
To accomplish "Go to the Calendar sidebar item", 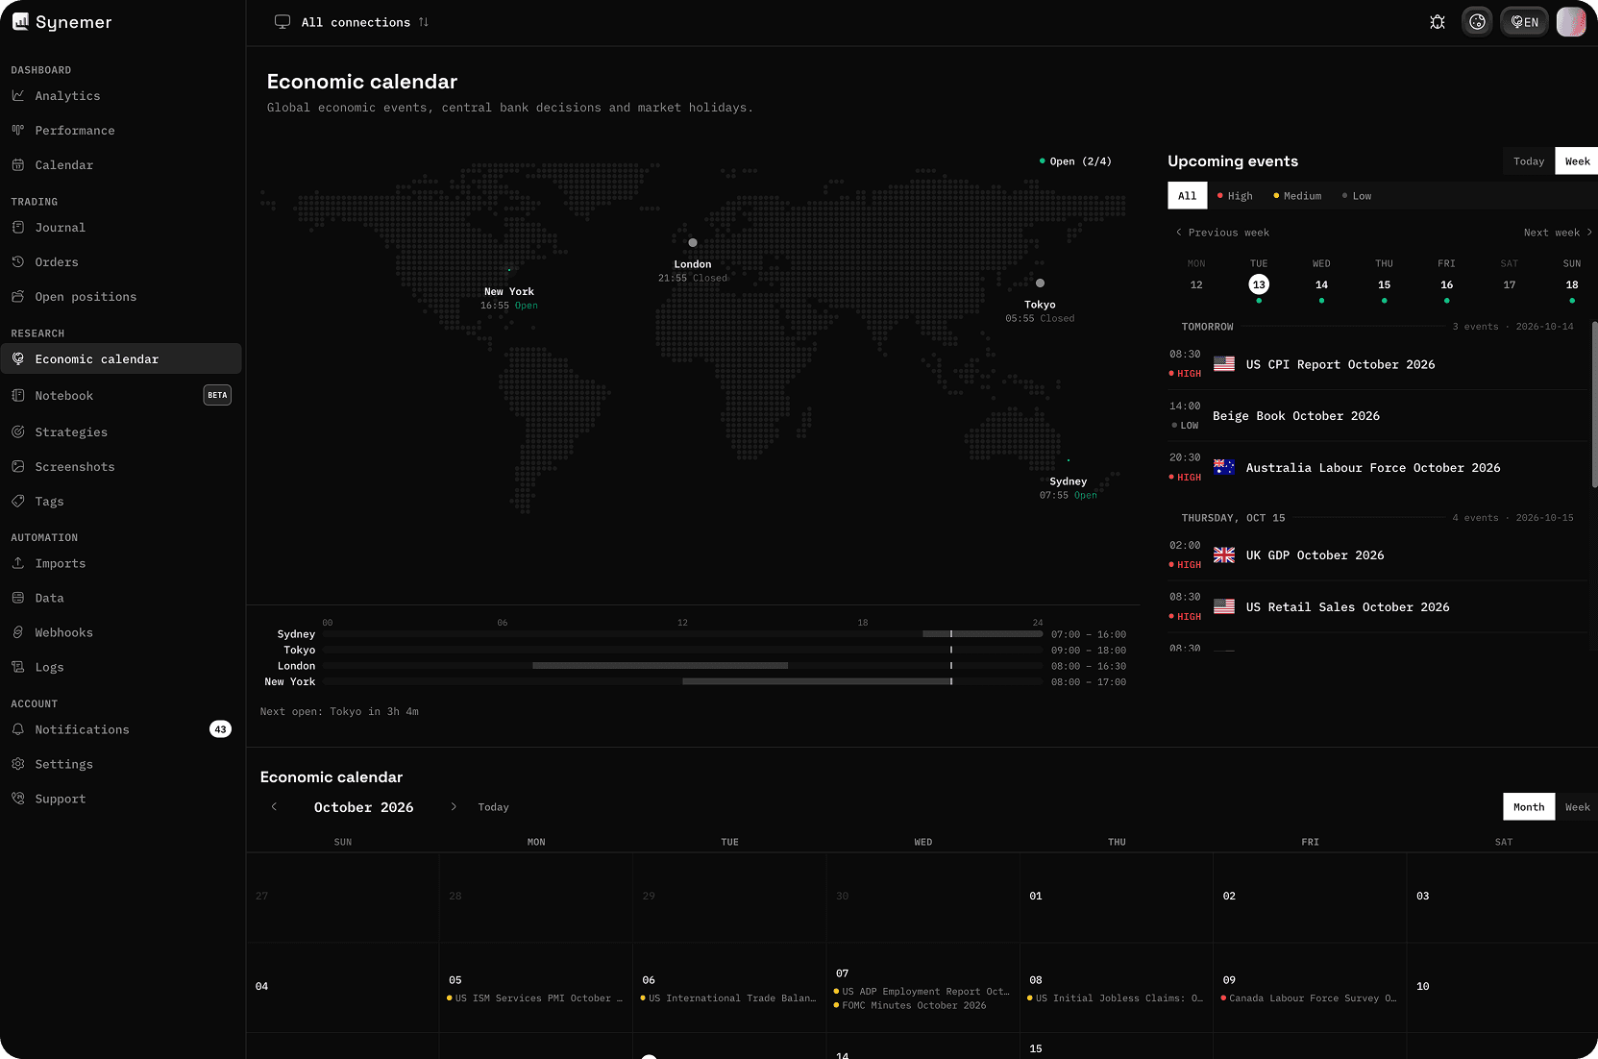I will (x=121, y=165).
